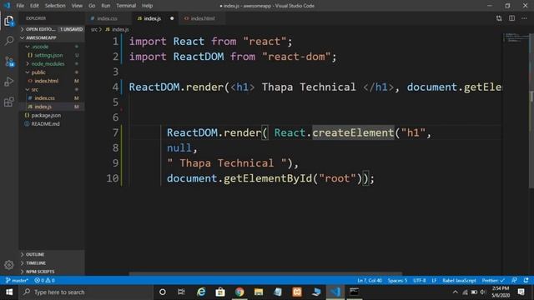Click the unsaved dot on index.js tab

172,18
